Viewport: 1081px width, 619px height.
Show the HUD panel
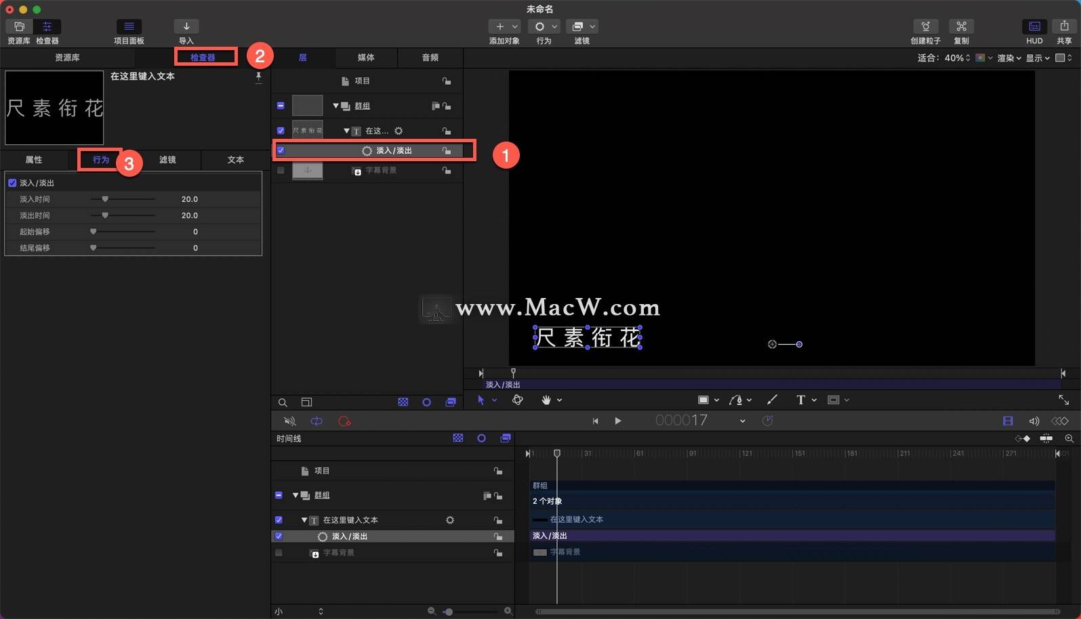[1034, 26]
